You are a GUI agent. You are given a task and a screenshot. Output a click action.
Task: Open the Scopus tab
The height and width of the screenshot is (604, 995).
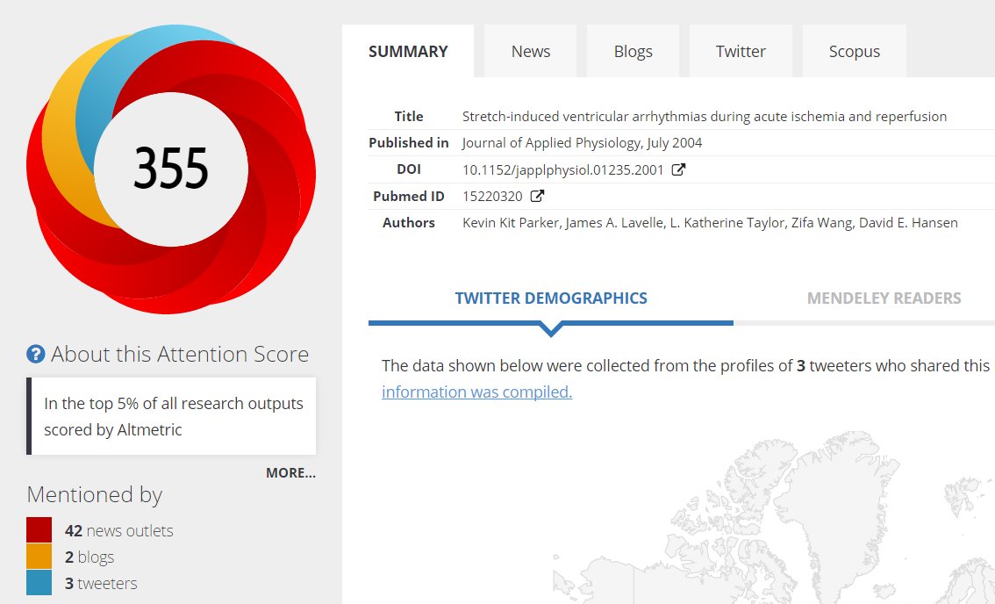pyautogui.click(x=854, y=52)
